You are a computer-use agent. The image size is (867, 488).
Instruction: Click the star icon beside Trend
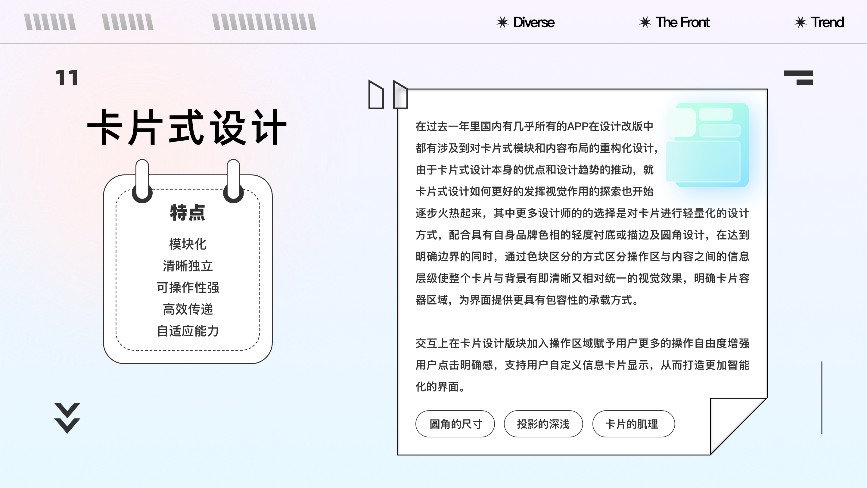tap(800, 23)
